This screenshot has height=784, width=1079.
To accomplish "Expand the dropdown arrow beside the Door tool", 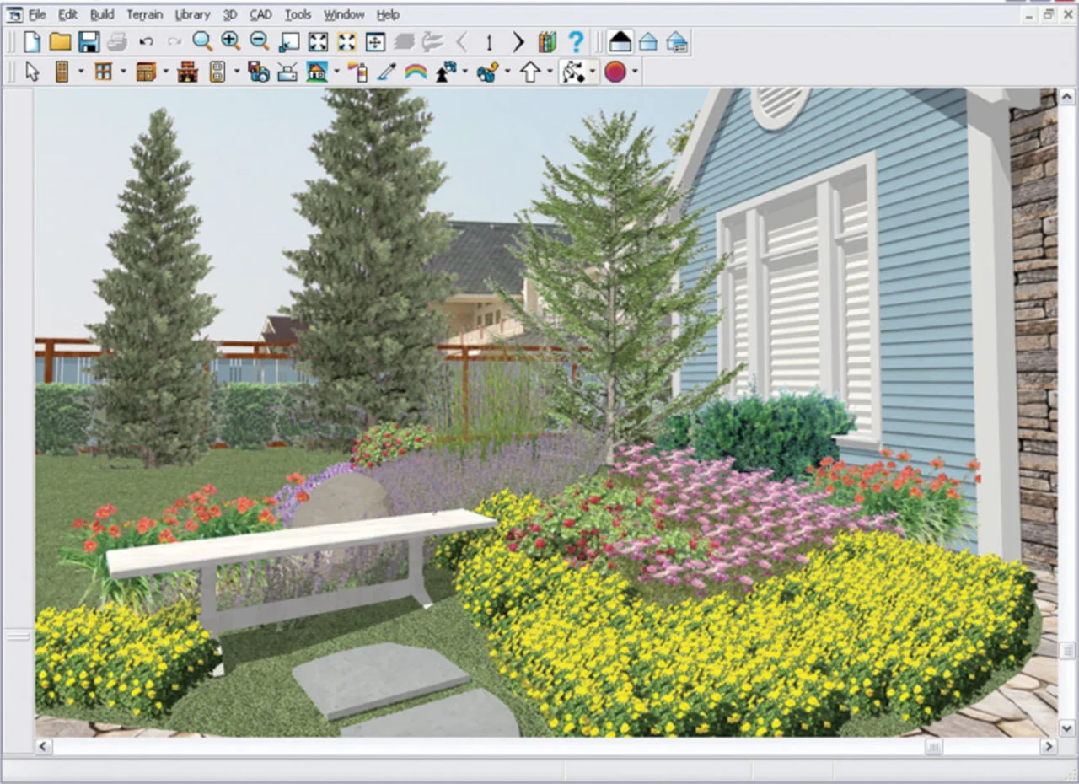I will [x=81, y=72].
